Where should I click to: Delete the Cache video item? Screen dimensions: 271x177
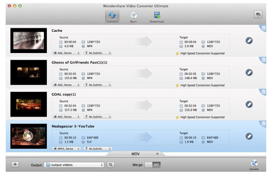(x=264, y=28)
